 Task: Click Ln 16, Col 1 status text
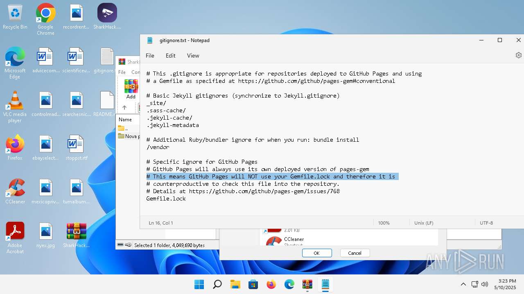pos(161,223)
